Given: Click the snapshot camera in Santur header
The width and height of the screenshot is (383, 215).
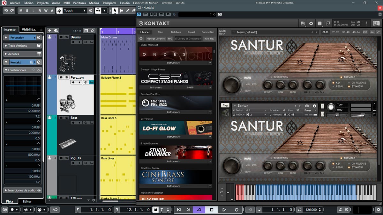Looking at the screenshot, I should (x=307, y=106).
